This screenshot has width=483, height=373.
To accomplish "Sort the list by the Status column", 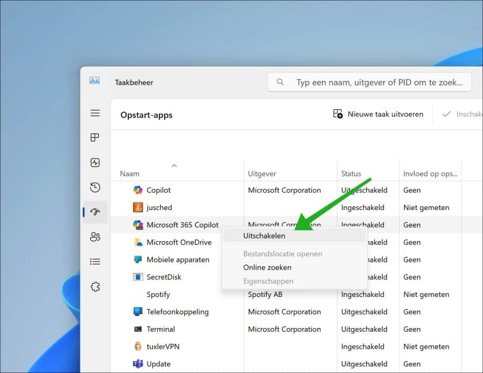I will (x=351, y=174).
